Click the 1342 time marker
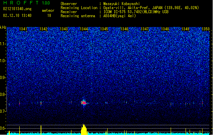The width and height of the screenshot is (213, 135). (x=43, y=29)
